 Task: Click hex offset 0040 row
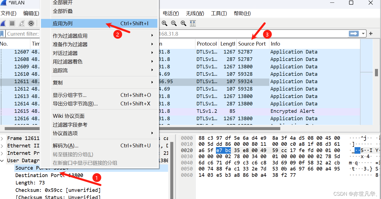click(187, 163)
